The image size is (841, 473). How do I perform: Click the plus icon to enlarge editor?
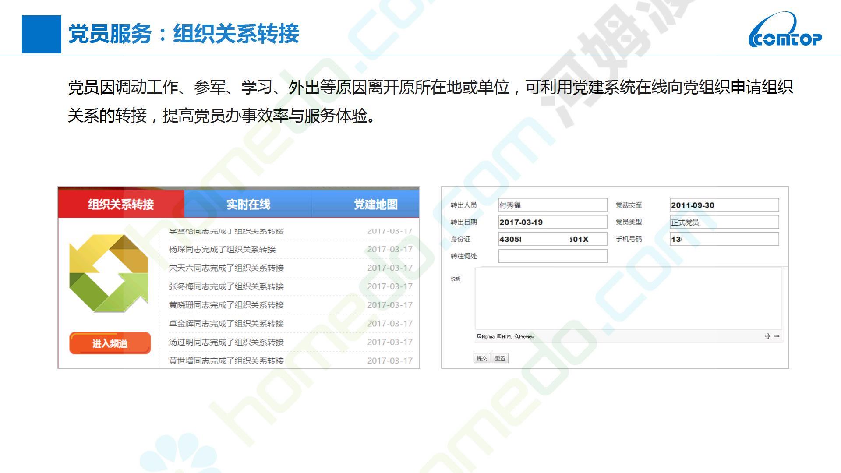tap(767, 336)
